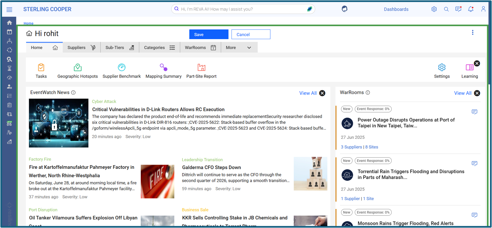Open sidebar stairs tier icon
Viewport: 492px width, 228px height.
click(9, 142)
